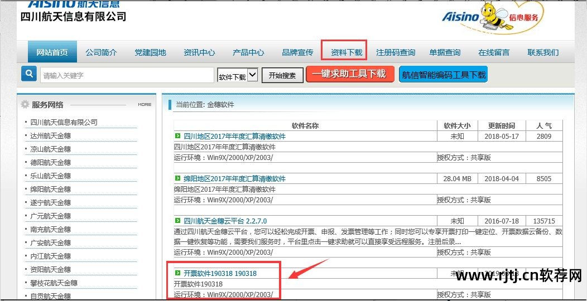Click the 四川航天信息有限公司 header title
This screenshot has width=587, height=301.
[x=74, y=17]
